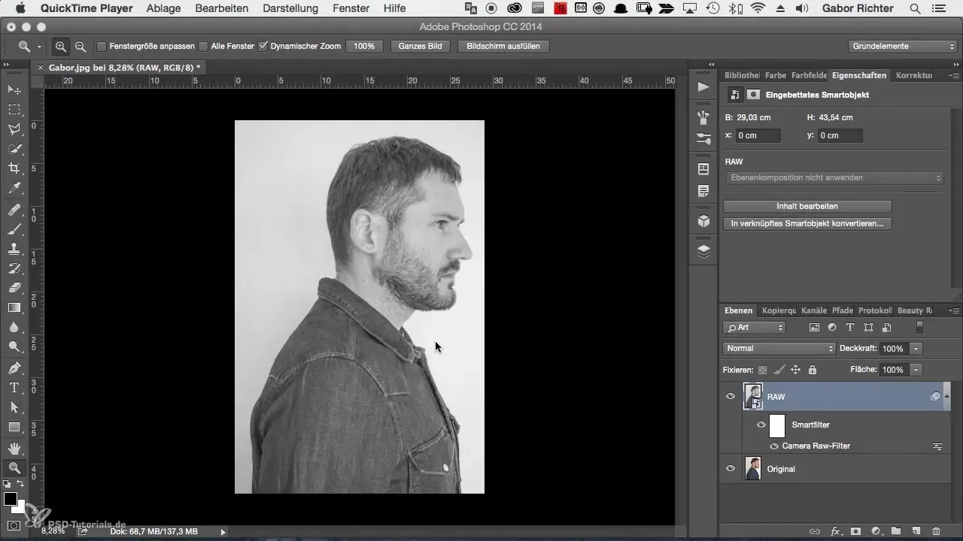963x541 pixels.
Task: Select the Hand tool
Action: click(14, 449)
